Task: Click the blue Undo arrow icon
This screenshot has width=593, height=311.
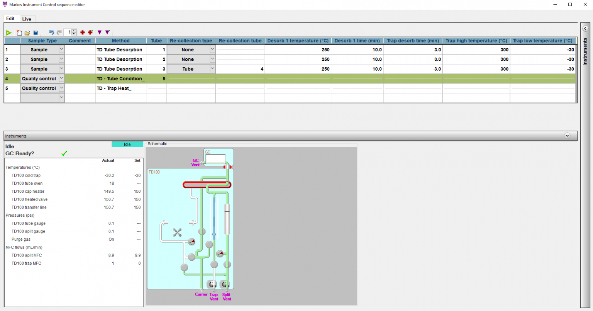Action: pyautogui.click(x=51, y=32)
